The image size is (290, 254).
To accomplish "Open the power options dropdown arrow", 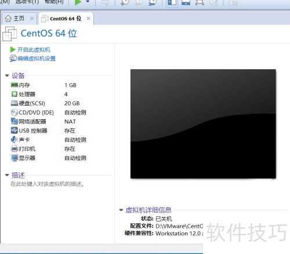I will click(x=88, y=2).
